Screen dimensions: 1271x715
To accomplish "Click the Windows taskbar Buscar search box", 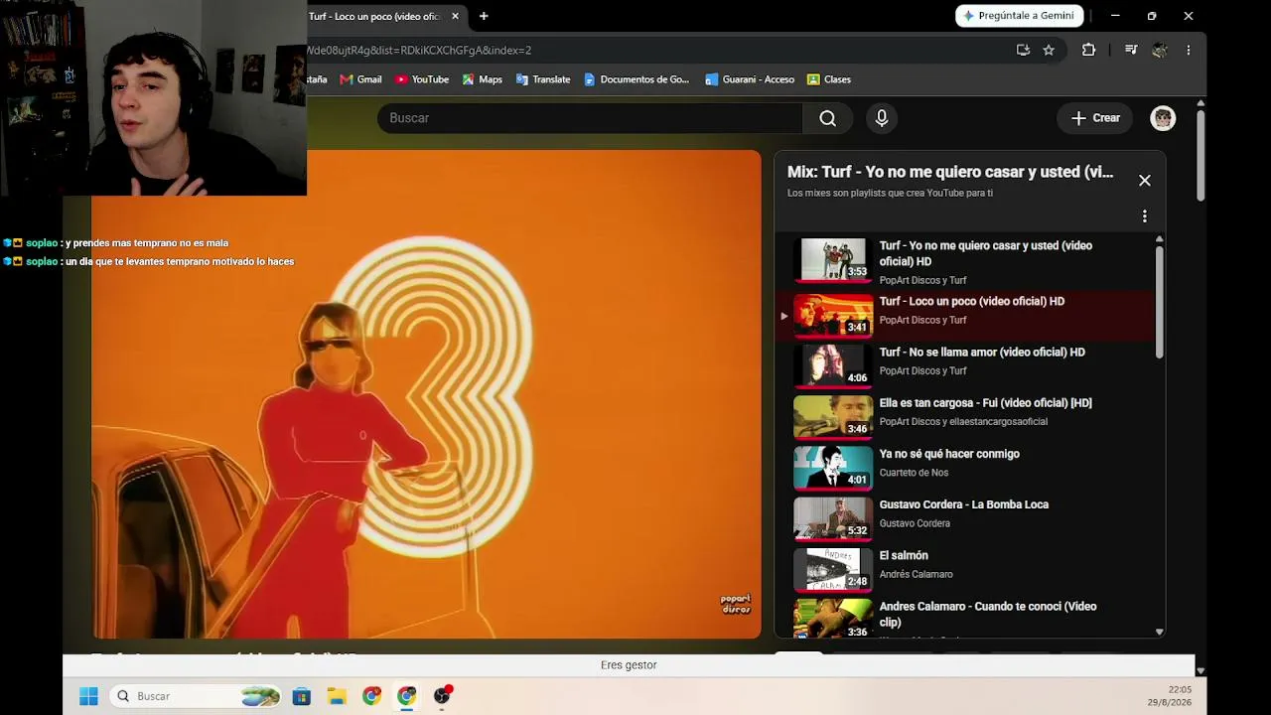I will pyautogui.click(x=196, y=696).
